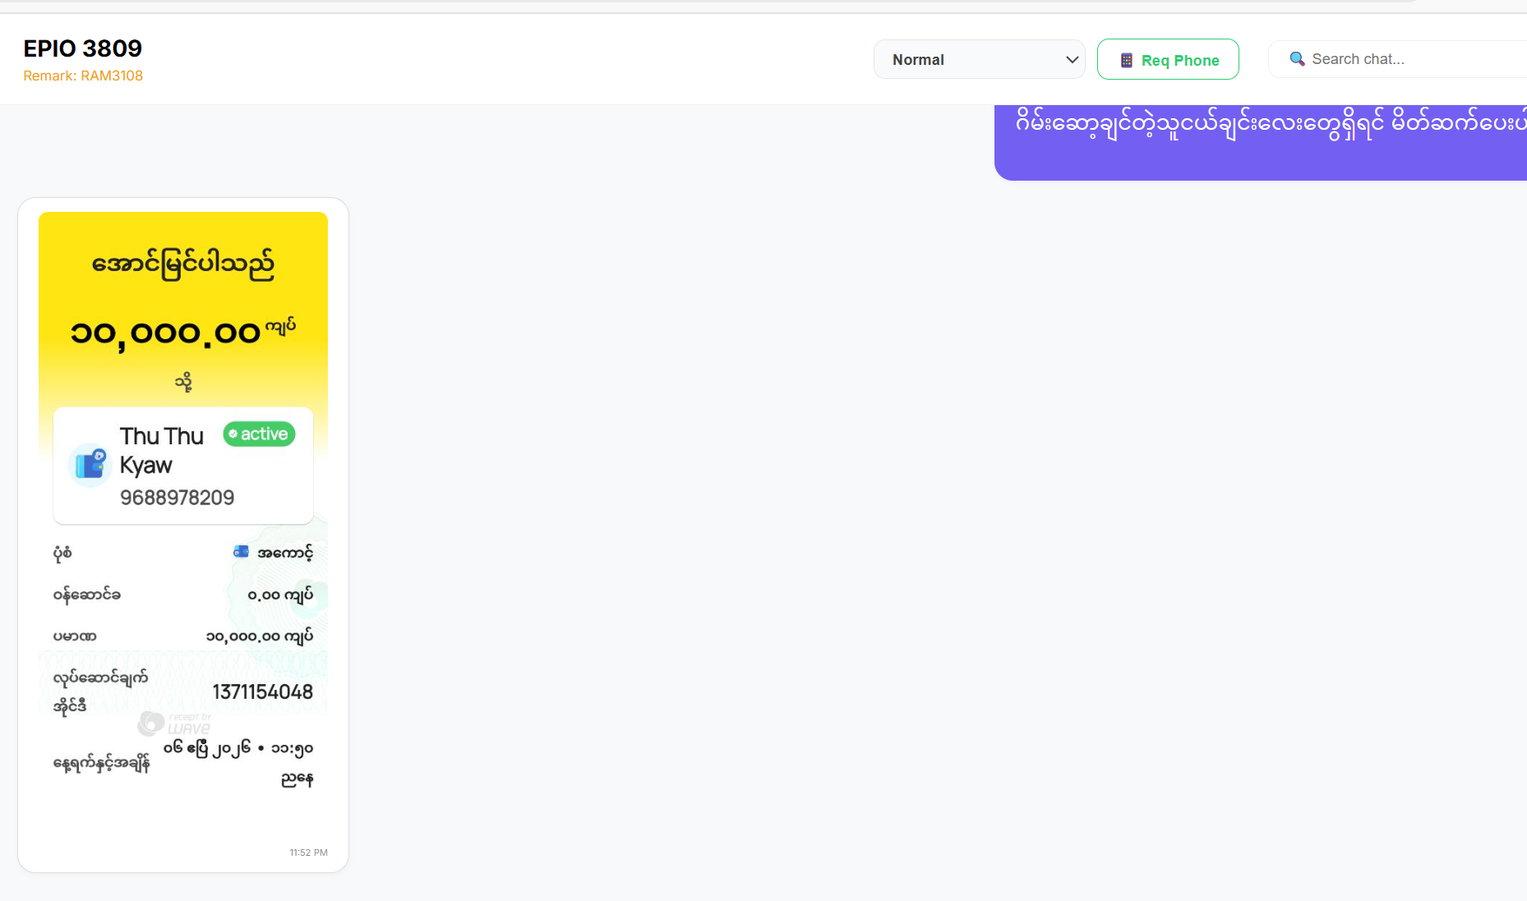1527x901 pixels.
Task: Click the small wallet icon beside account type
Action: click(x=241, y=552)
